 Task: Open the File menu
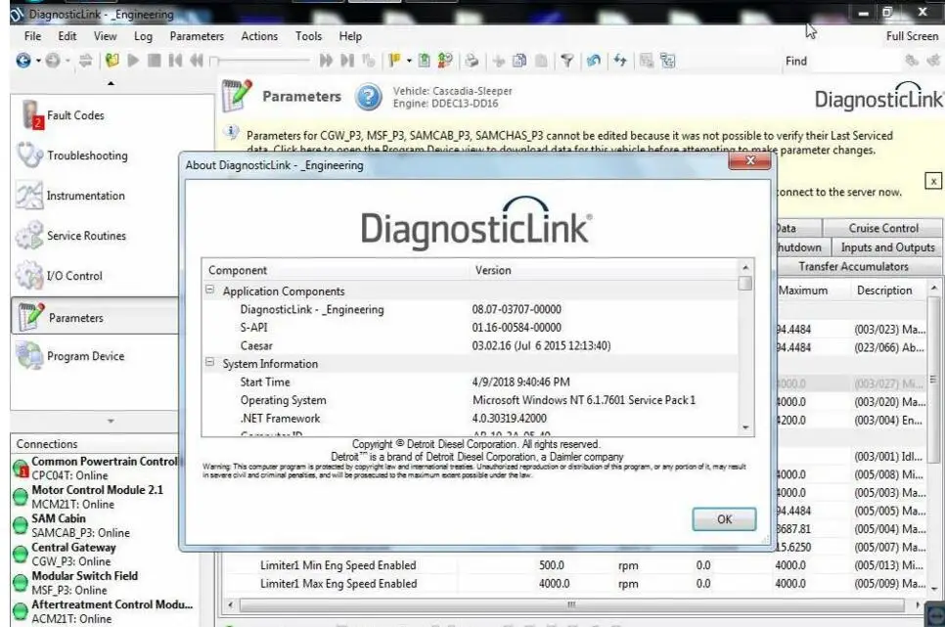32,36
